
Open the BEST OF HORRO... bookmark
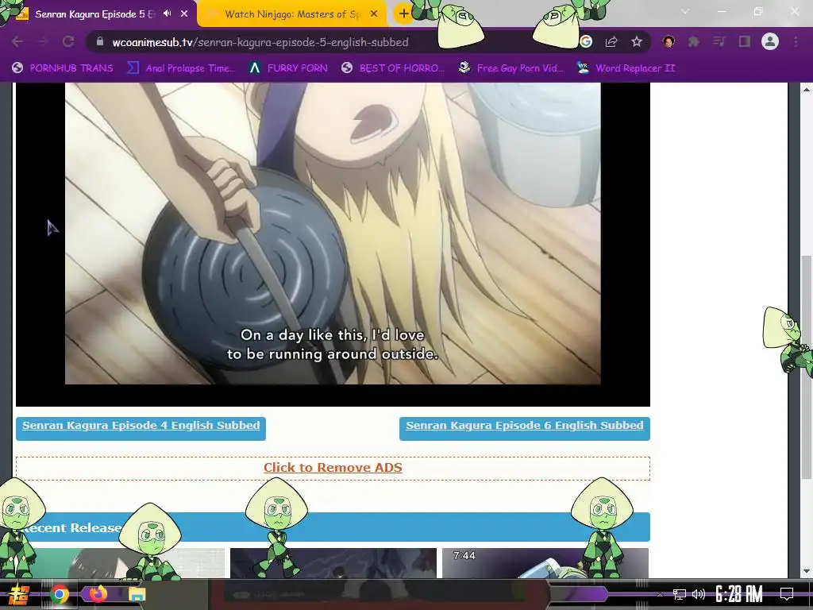pos(393,68)
